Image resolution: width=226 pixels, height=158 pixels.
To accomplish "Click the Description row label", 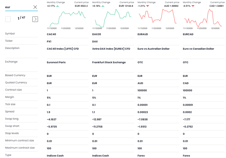I will tap(12, 48).
